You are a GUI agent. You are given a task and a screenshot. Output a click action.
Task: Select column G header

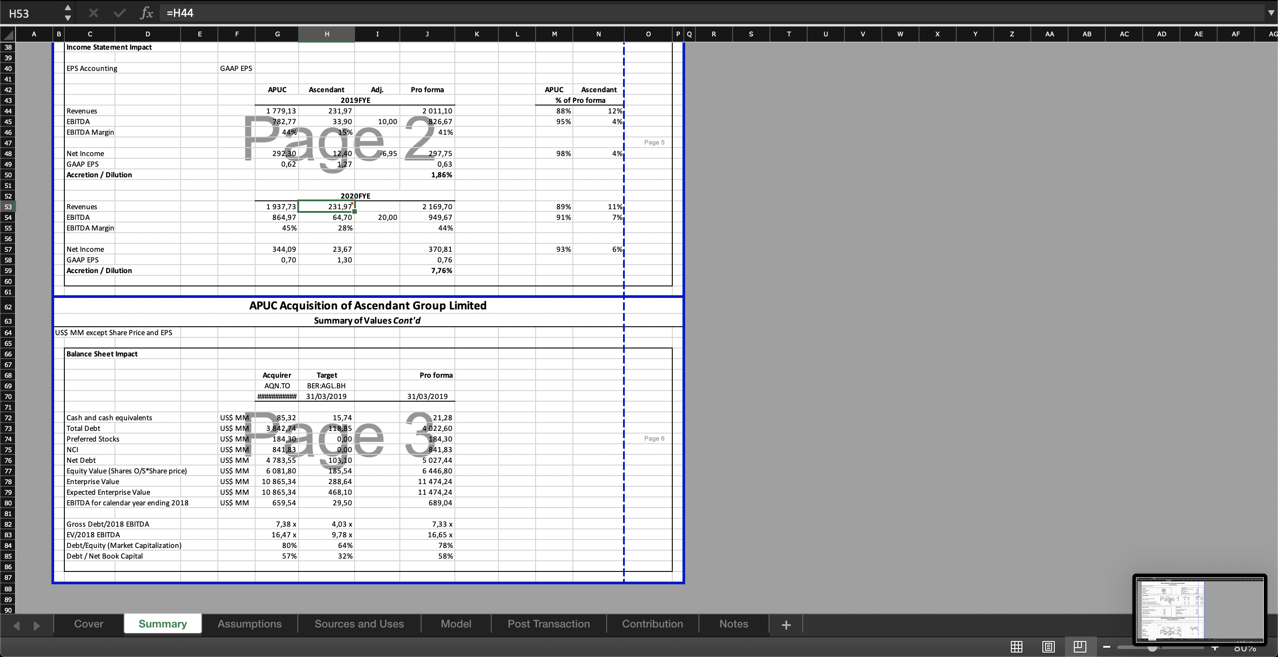[277, 34]
